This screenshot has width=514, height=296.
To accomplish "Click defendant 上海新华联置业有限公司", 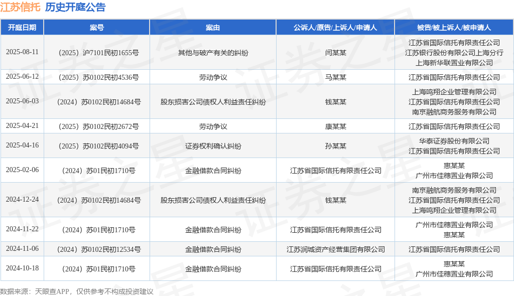I will tap(454, 63).
